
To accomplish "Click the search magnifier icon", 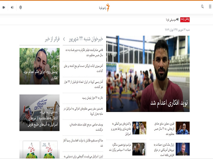I will click(x=202, y=7).
